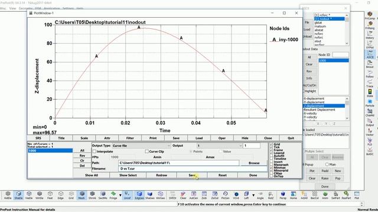Toggle the Grid checkbox in plot options
The width and height of the screenshot is (378, 212).
click(272, 144)
